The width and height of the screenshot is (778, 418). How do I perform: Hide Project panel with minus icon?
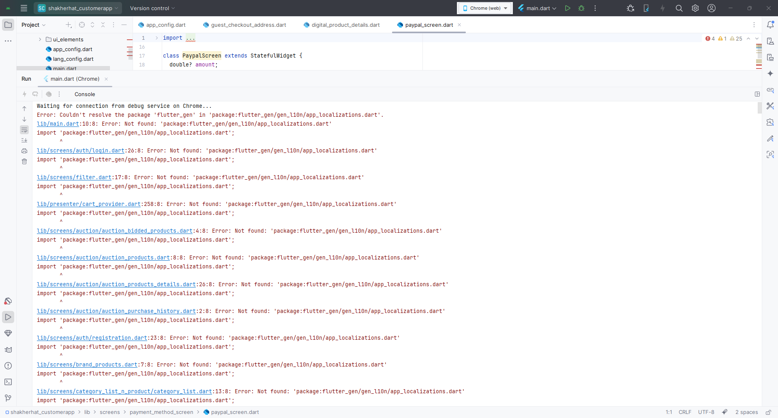pos(124,25)
